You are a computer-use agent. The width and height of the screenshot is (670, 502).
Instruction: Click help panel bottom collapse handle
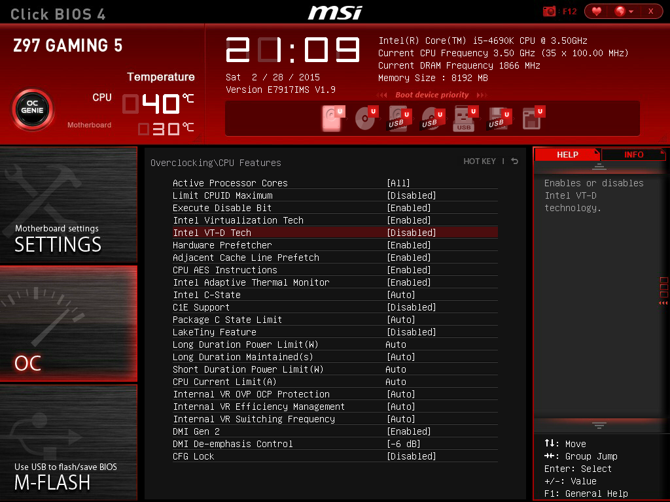[599, 425]
